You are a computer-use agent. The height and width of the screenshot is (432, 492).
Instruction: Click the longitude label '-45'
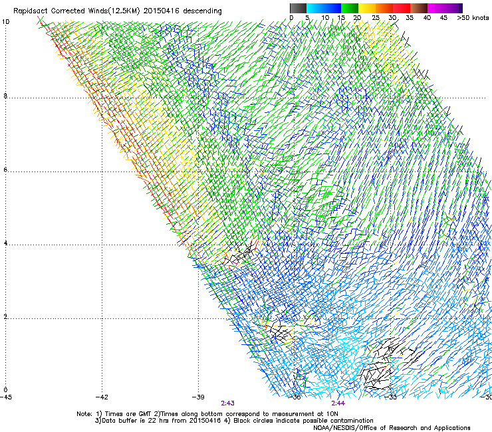click(x=6, y=397)
